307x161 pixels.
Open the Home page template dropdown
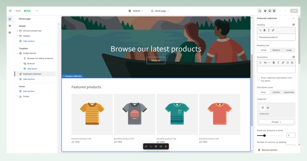[160, 11]
